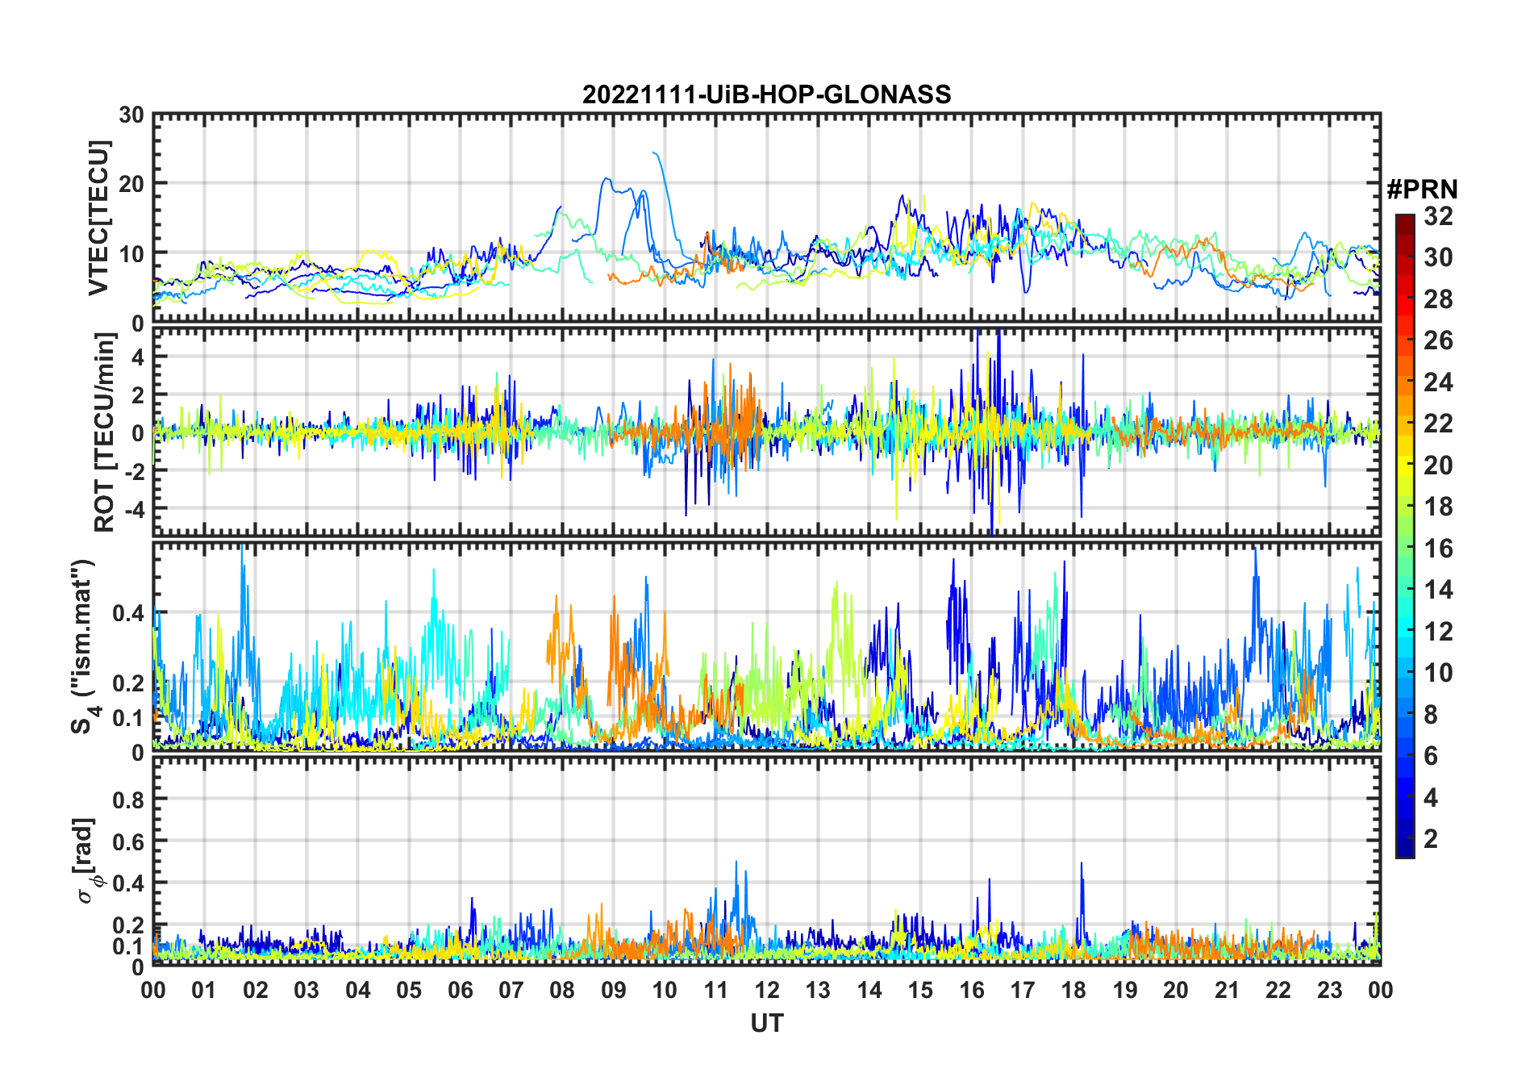Screen dimensions: 1534x1073
Task: Select the UT x-axis label
Action: [766, 1023]
